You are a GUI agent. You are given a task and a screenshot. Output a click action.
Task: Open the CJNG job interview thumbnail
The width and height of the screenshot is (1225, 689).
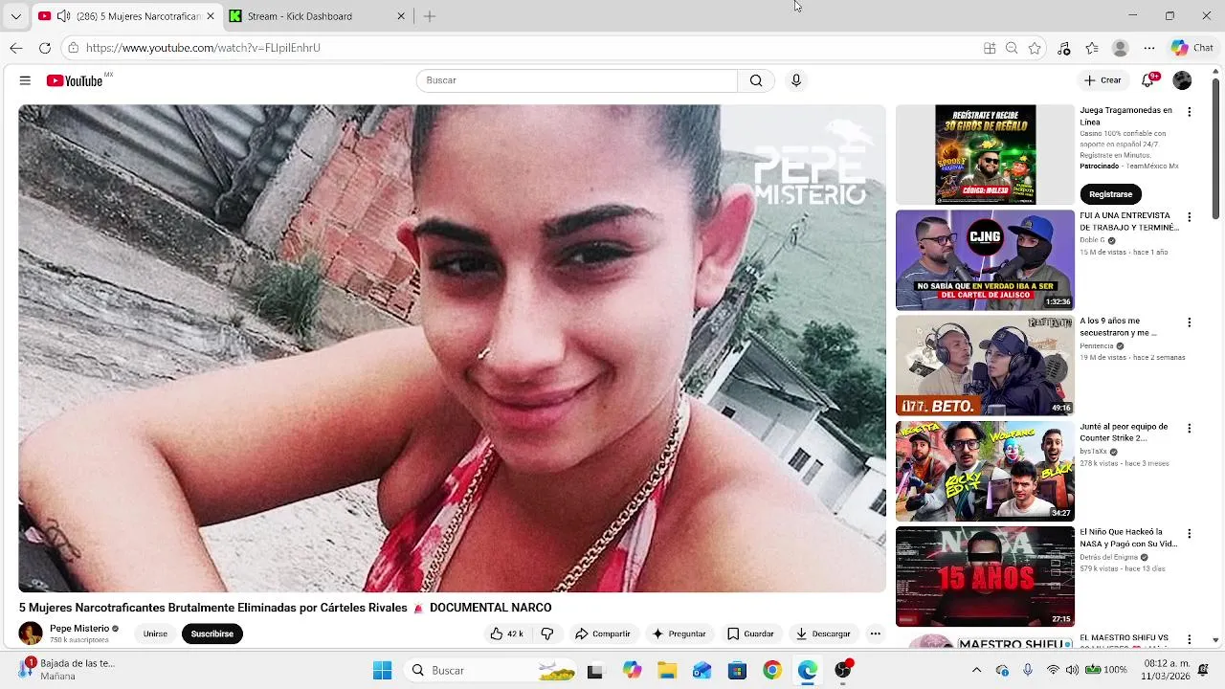pos(985,260)
